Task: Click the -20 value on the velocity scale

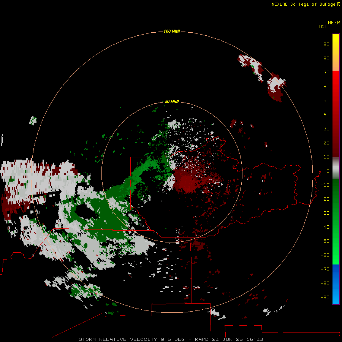Action: coord(325,199)
